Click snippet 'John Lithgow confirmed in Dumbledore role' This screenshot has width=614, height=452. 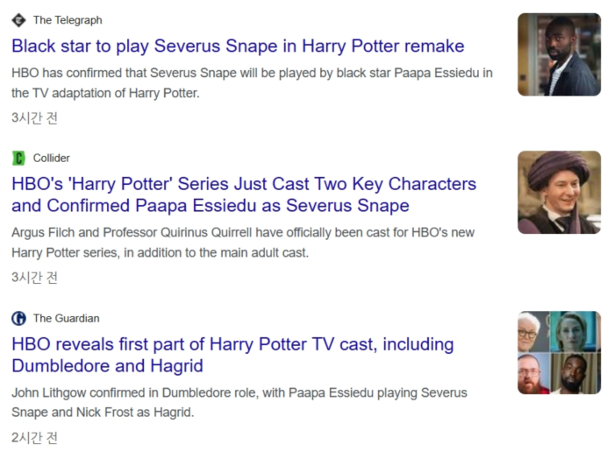[239, 402]
